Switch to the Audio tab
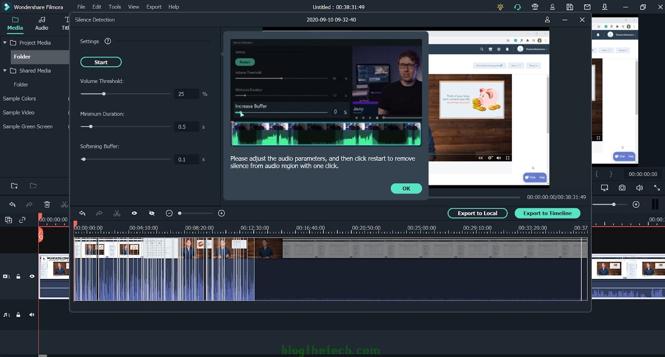The height and width of the screenshot is (357, 665). [x=42, y=23]
